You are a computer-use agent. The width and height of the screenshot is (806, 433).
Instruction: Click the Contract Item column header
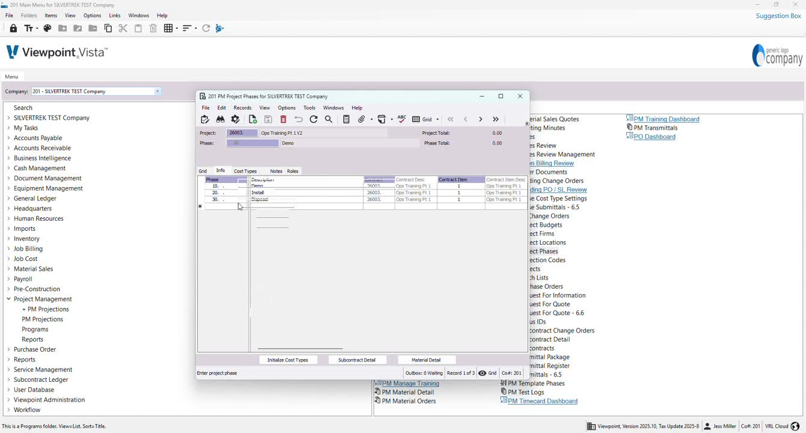461,180
